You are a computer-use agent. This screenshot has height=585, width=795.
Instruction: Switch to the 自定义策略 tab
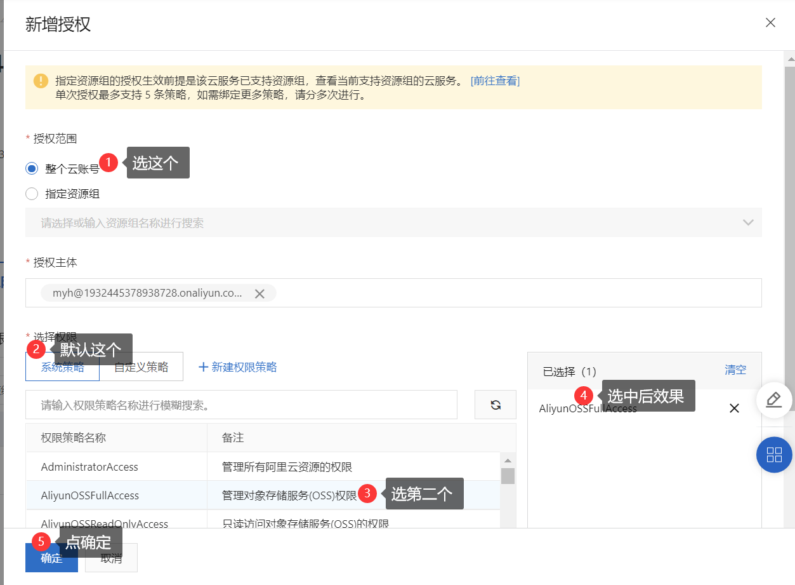click(x=141, y=367)
